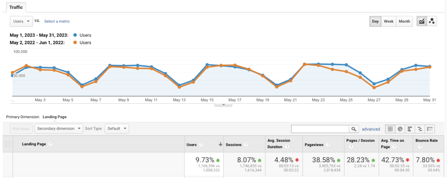Select the pivot table view icon

tap(430, 129)
